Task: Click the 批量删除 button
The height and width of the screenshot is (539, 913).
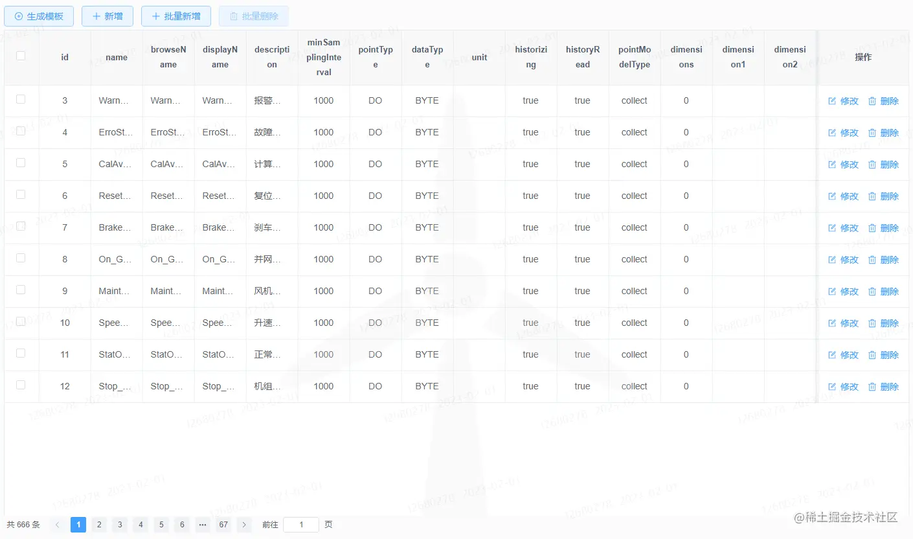Action: click(x=254, y=16)
